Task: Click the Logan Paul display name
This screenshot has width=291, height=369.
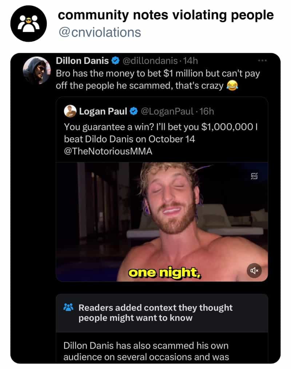Action: point(103,111)
